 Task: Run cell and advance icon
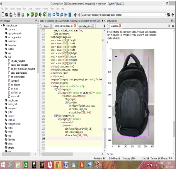(x=36, y=14)
